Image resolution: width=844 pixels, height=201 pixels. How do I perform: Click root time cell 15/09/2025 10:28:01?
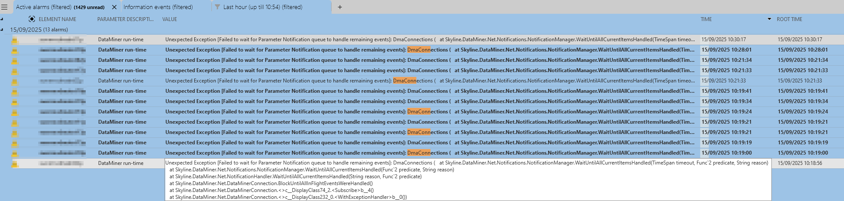tap(803, 50)
